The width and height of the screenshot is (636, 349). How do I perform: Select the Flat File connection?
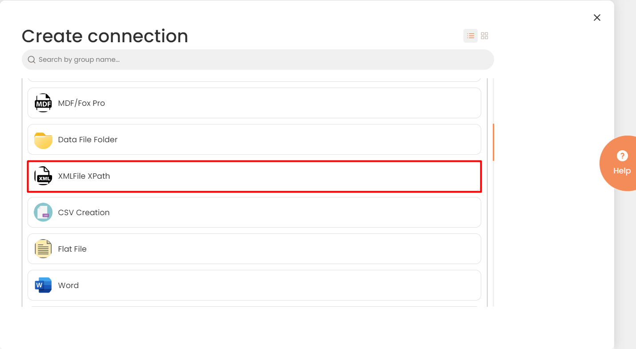point(254,249)
